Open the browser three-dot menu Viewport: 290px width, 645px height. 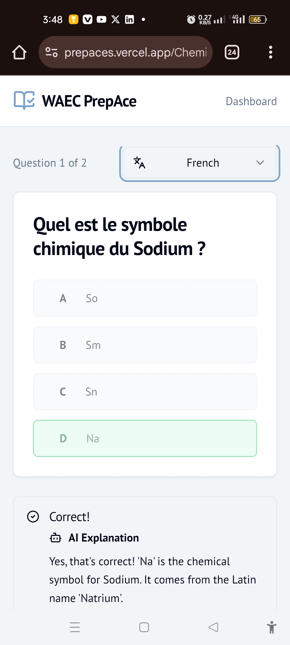[270, 52]
